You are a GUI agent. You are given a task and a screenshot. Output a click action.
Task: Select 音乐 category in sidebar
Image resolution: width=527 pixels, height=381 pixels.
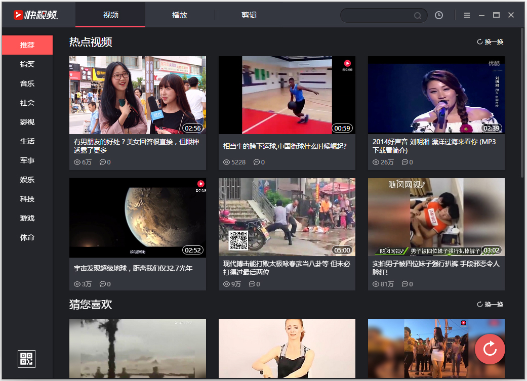(x=27, y=83)
